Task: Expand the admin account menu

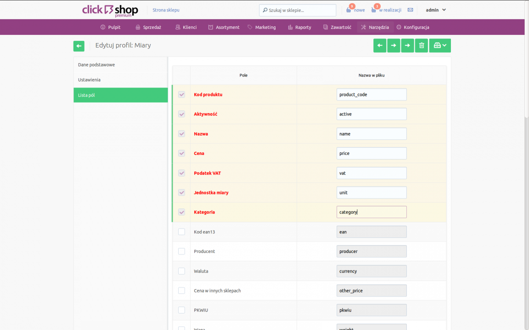Action: point(435,10)
